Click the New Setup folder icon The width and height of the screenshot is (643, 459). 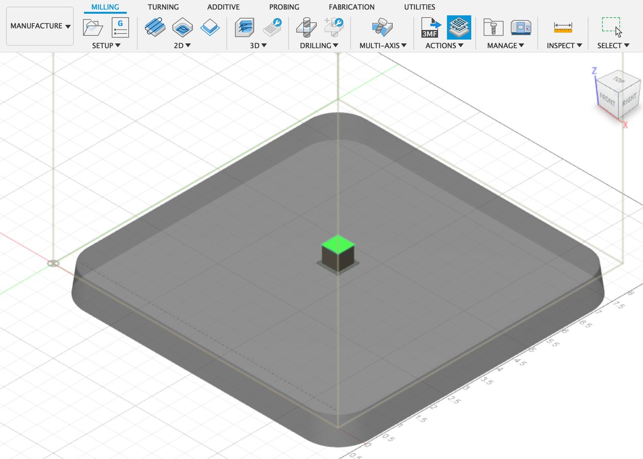(x=93, y=27)
